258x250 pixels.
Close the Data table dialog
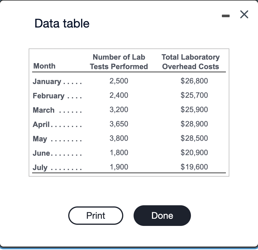(x=244, y=14)
